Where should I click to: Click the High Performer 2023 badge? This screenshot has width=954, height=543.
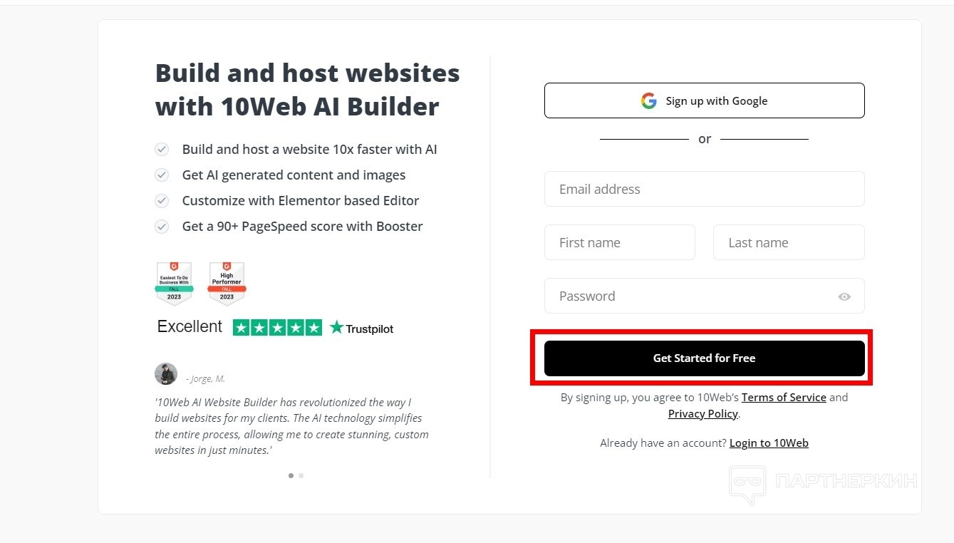pyautogui.click(x=227, y=284)
